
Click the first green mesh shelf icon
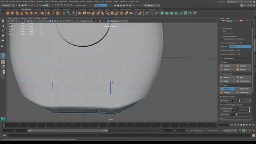click(x=162, y=13)
